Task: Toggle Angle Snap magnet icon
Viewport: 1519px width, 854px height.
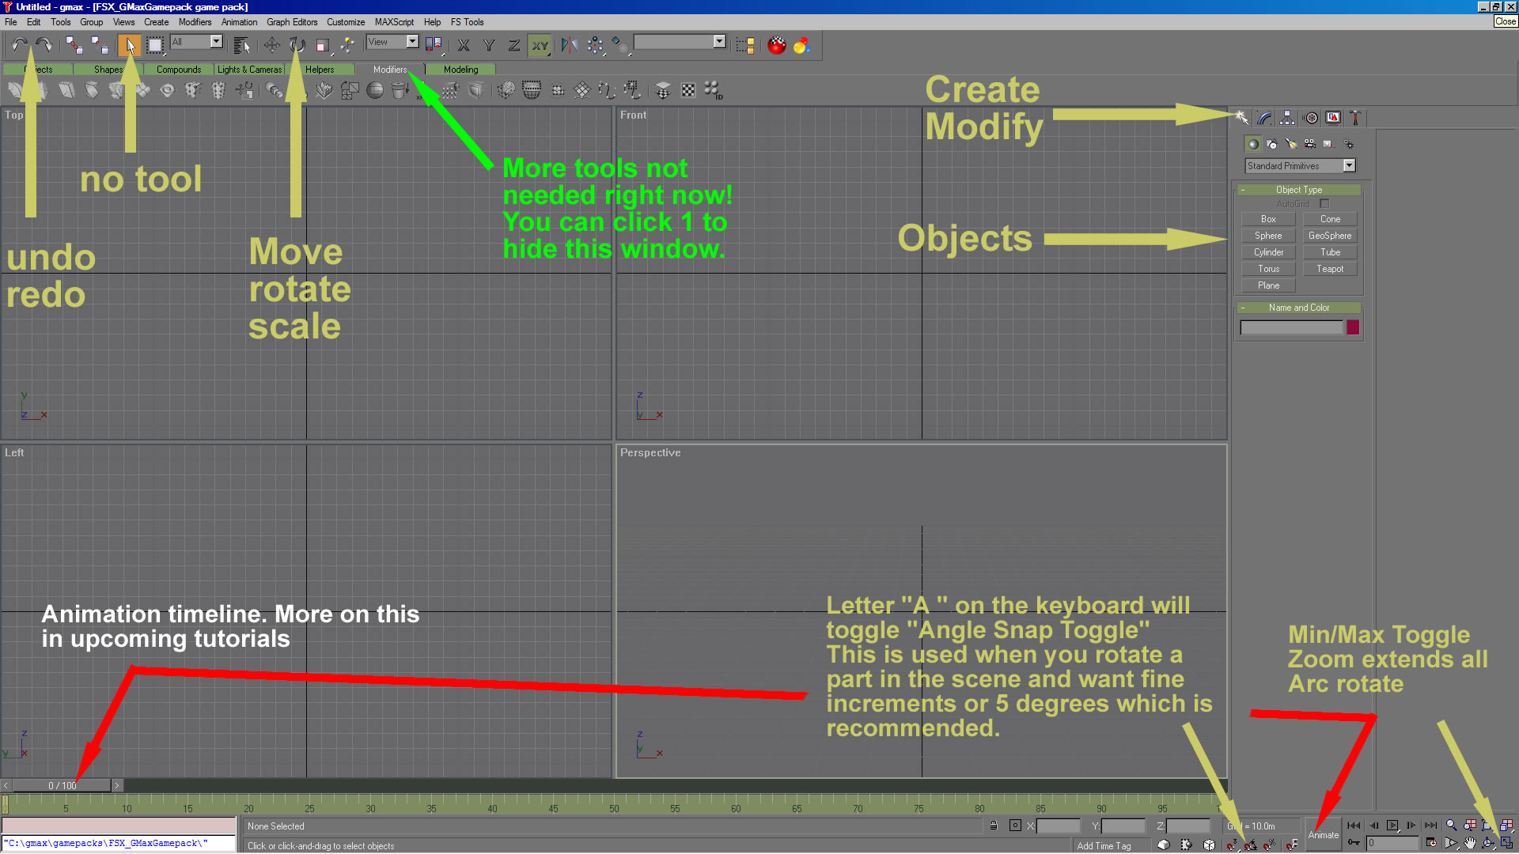Action: pos(1251,845)
